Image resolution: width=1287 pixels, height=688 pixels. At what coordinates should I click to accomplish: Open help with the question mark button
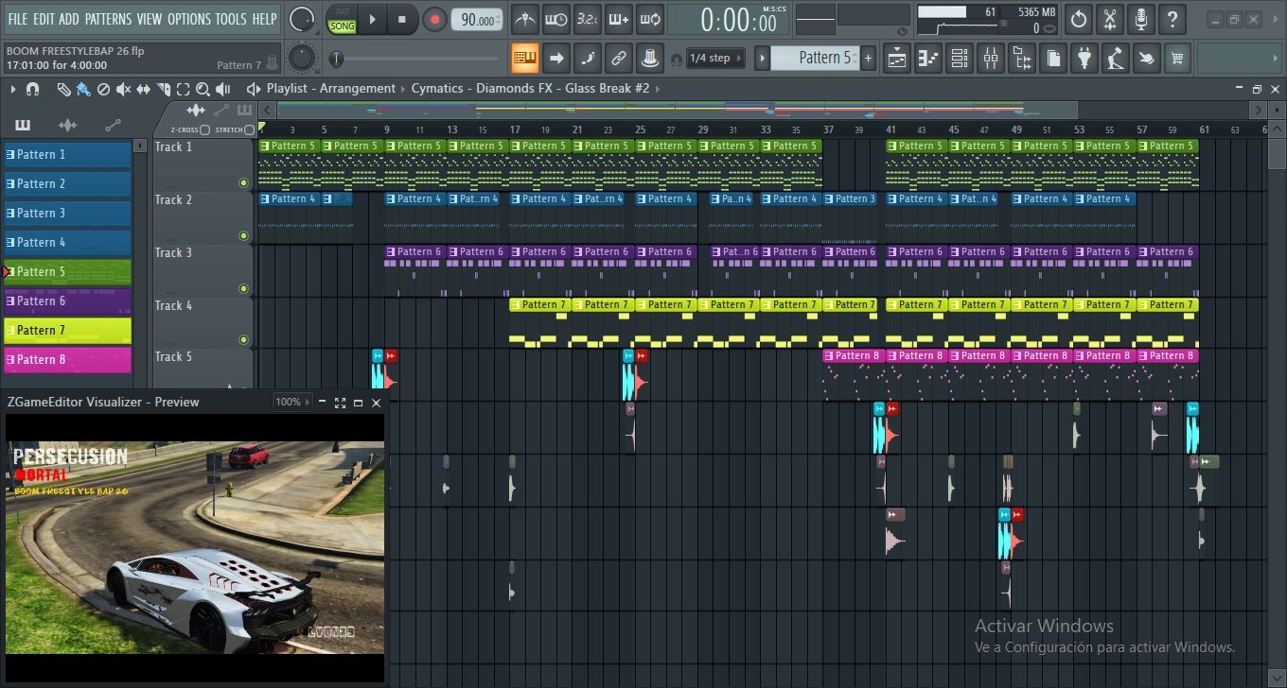pyautogui.click(x=1172, y=19)
